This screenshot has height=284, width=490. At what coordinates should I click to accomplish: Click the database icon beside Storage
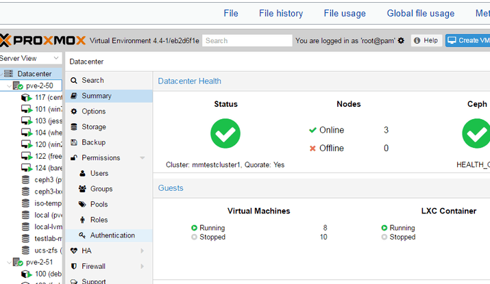[x=74, y=127]
